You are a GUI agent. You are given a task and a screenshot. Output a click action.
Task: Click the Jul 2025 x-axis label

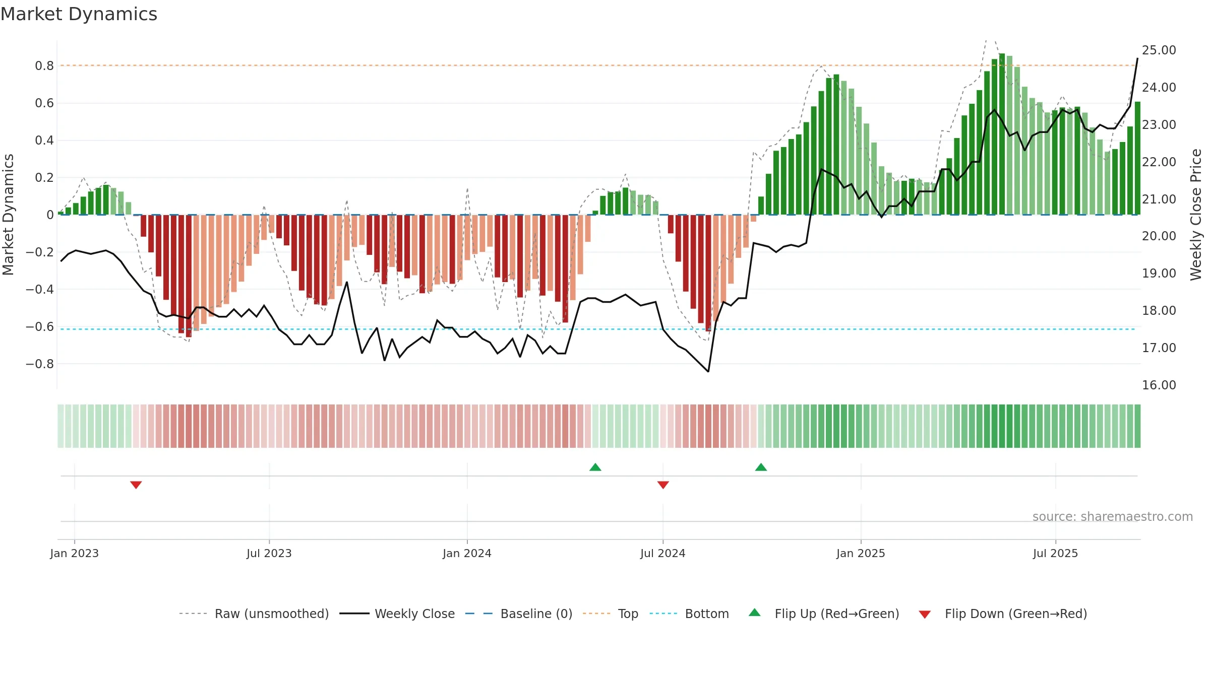pyautogui.click(x=1055, y=553)
